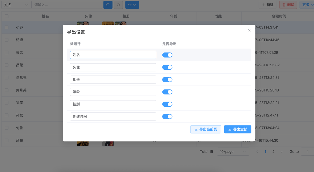Open the 更多 dropdown menu
314x172 pixels.
[307, 5]
